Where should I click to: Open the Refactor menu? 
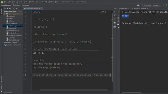tap(31, 2)
